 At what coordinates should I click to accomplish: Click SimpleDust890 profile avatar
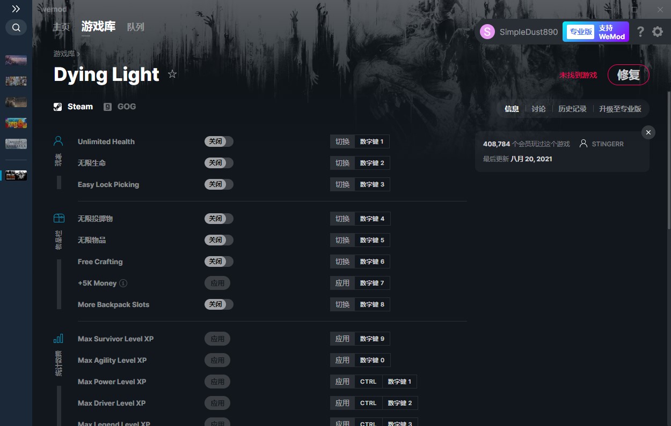[487, 32]
